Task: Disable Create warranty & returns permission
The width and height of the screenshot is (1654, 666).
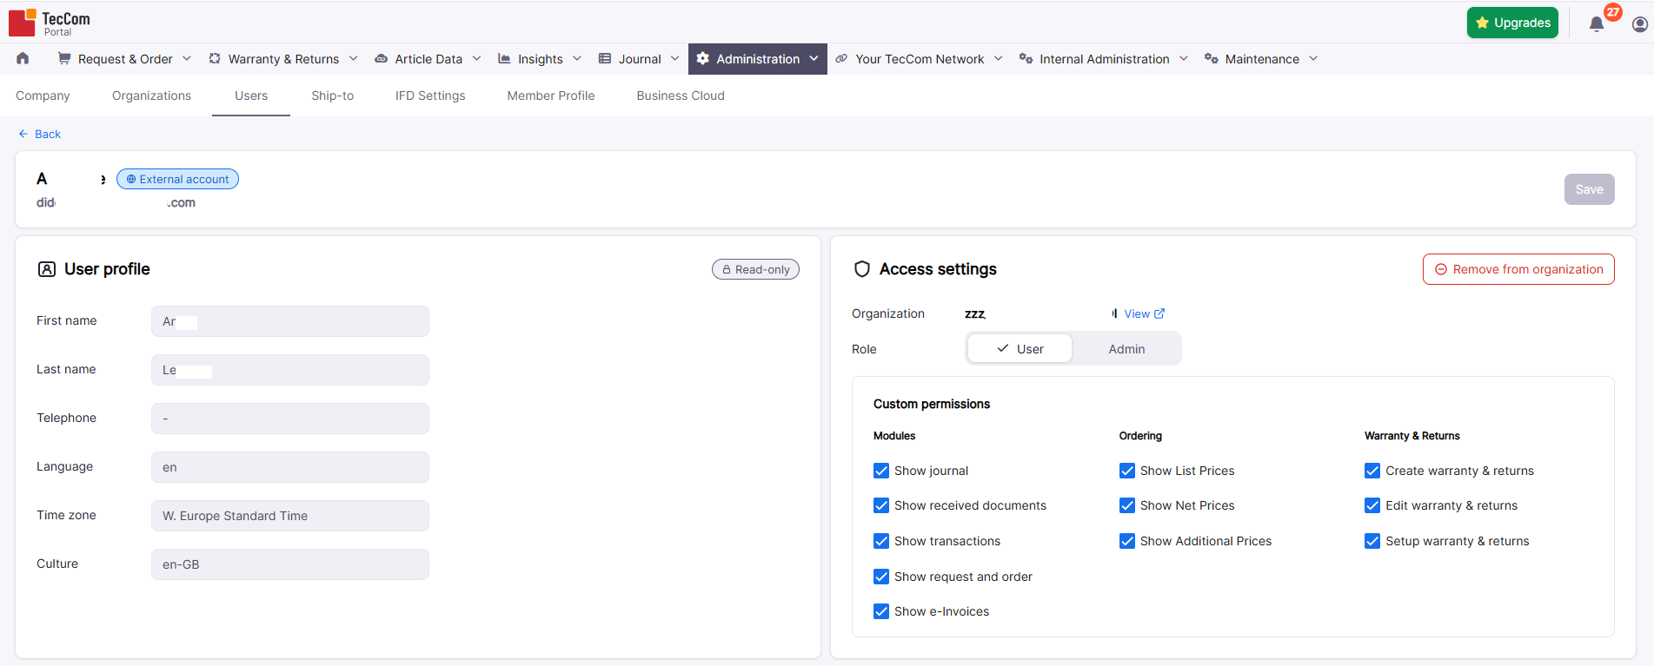Action: (1372, 471)
